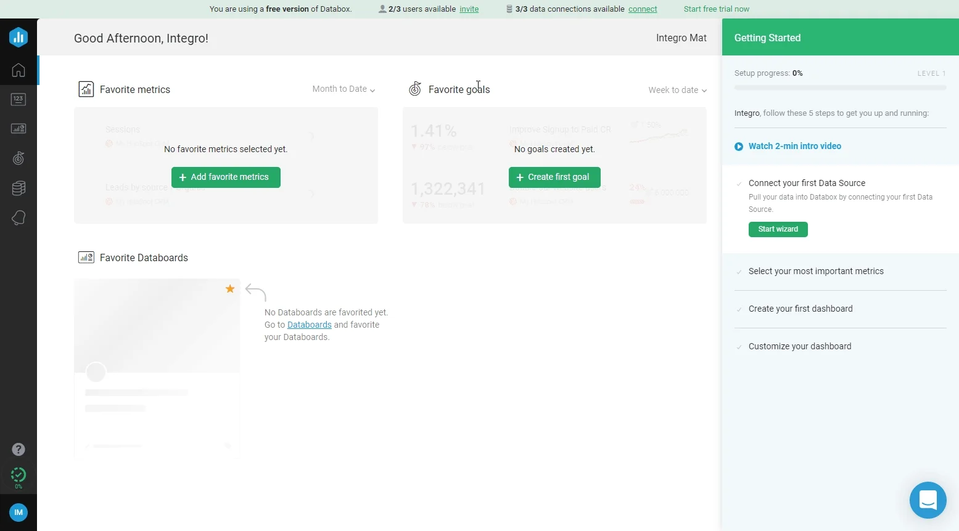959x531 pixels.
Task: Click Create first goal button
Action: pyautogui.click(x=554, y=177)
